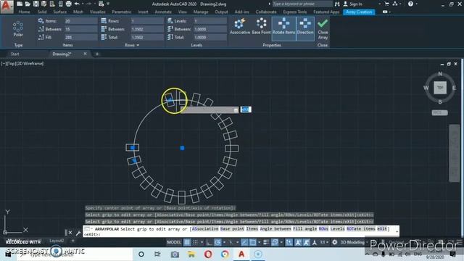Edit the Between angle field for items
This screenshot has width=464, height=261.
tap(80, 29)
